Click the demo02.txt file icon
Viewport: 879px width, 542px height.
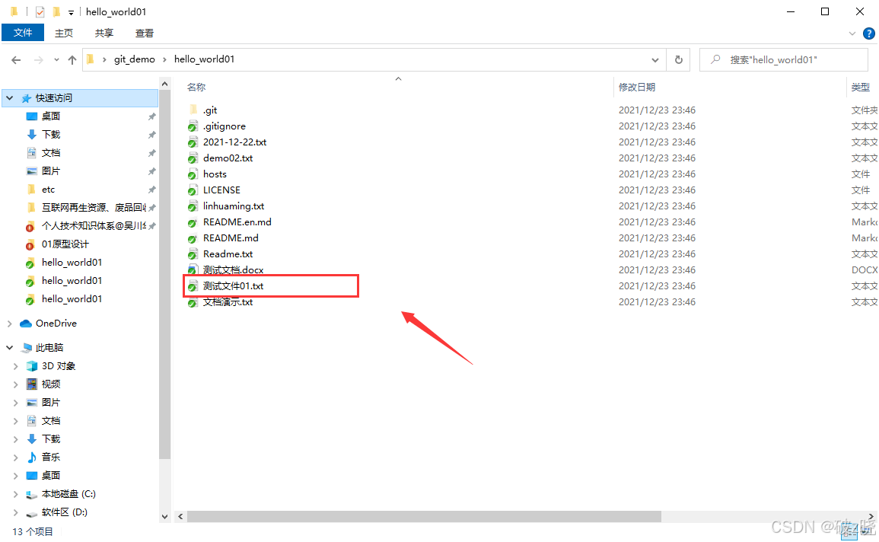click(x=193, y=158)
